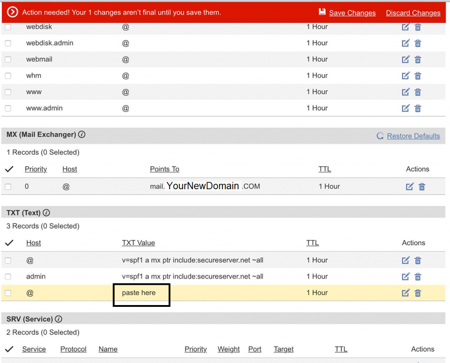Image resolution: width=450 pixels, height=363 pixels.
Task: Delete the webmail record
Action: pyautogui.click(x=418, y=60)
